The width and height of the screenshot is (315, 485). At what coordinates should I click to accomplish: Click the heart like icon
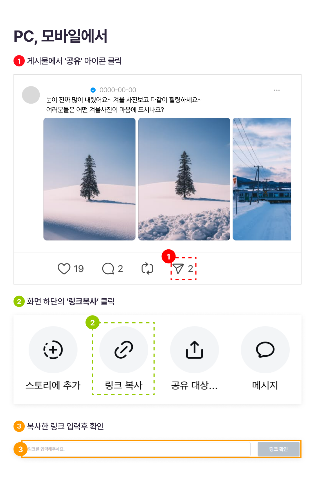(x=64, y=269)
